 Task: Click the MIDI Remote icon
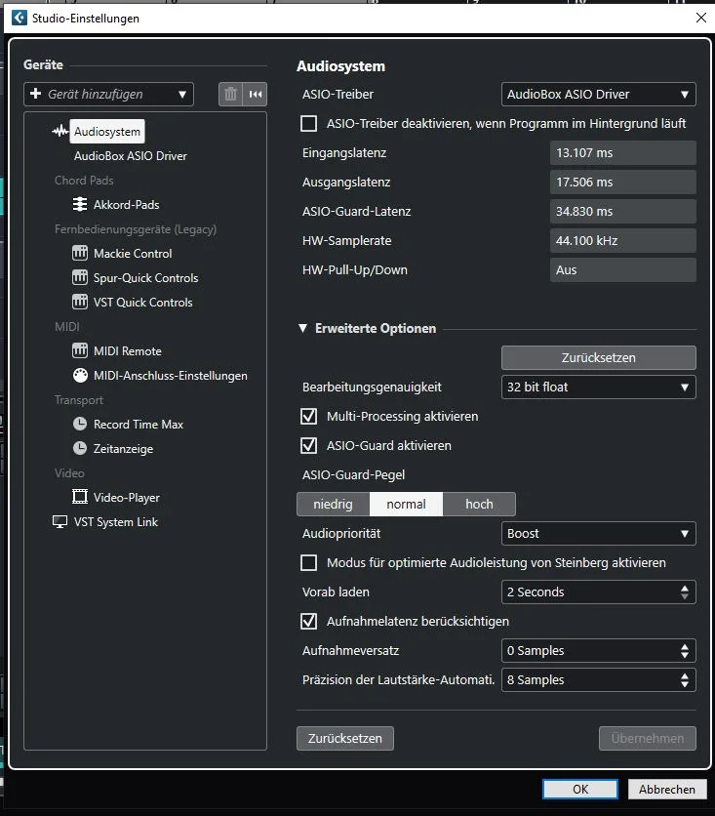click(80, 350)
